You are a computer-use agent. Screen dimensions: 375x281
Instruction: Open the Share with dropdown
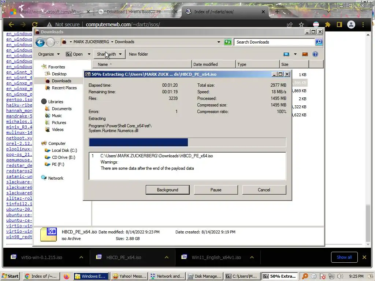point(109,54)
